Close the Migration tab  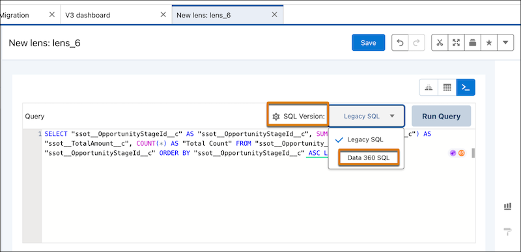(52, 15)
